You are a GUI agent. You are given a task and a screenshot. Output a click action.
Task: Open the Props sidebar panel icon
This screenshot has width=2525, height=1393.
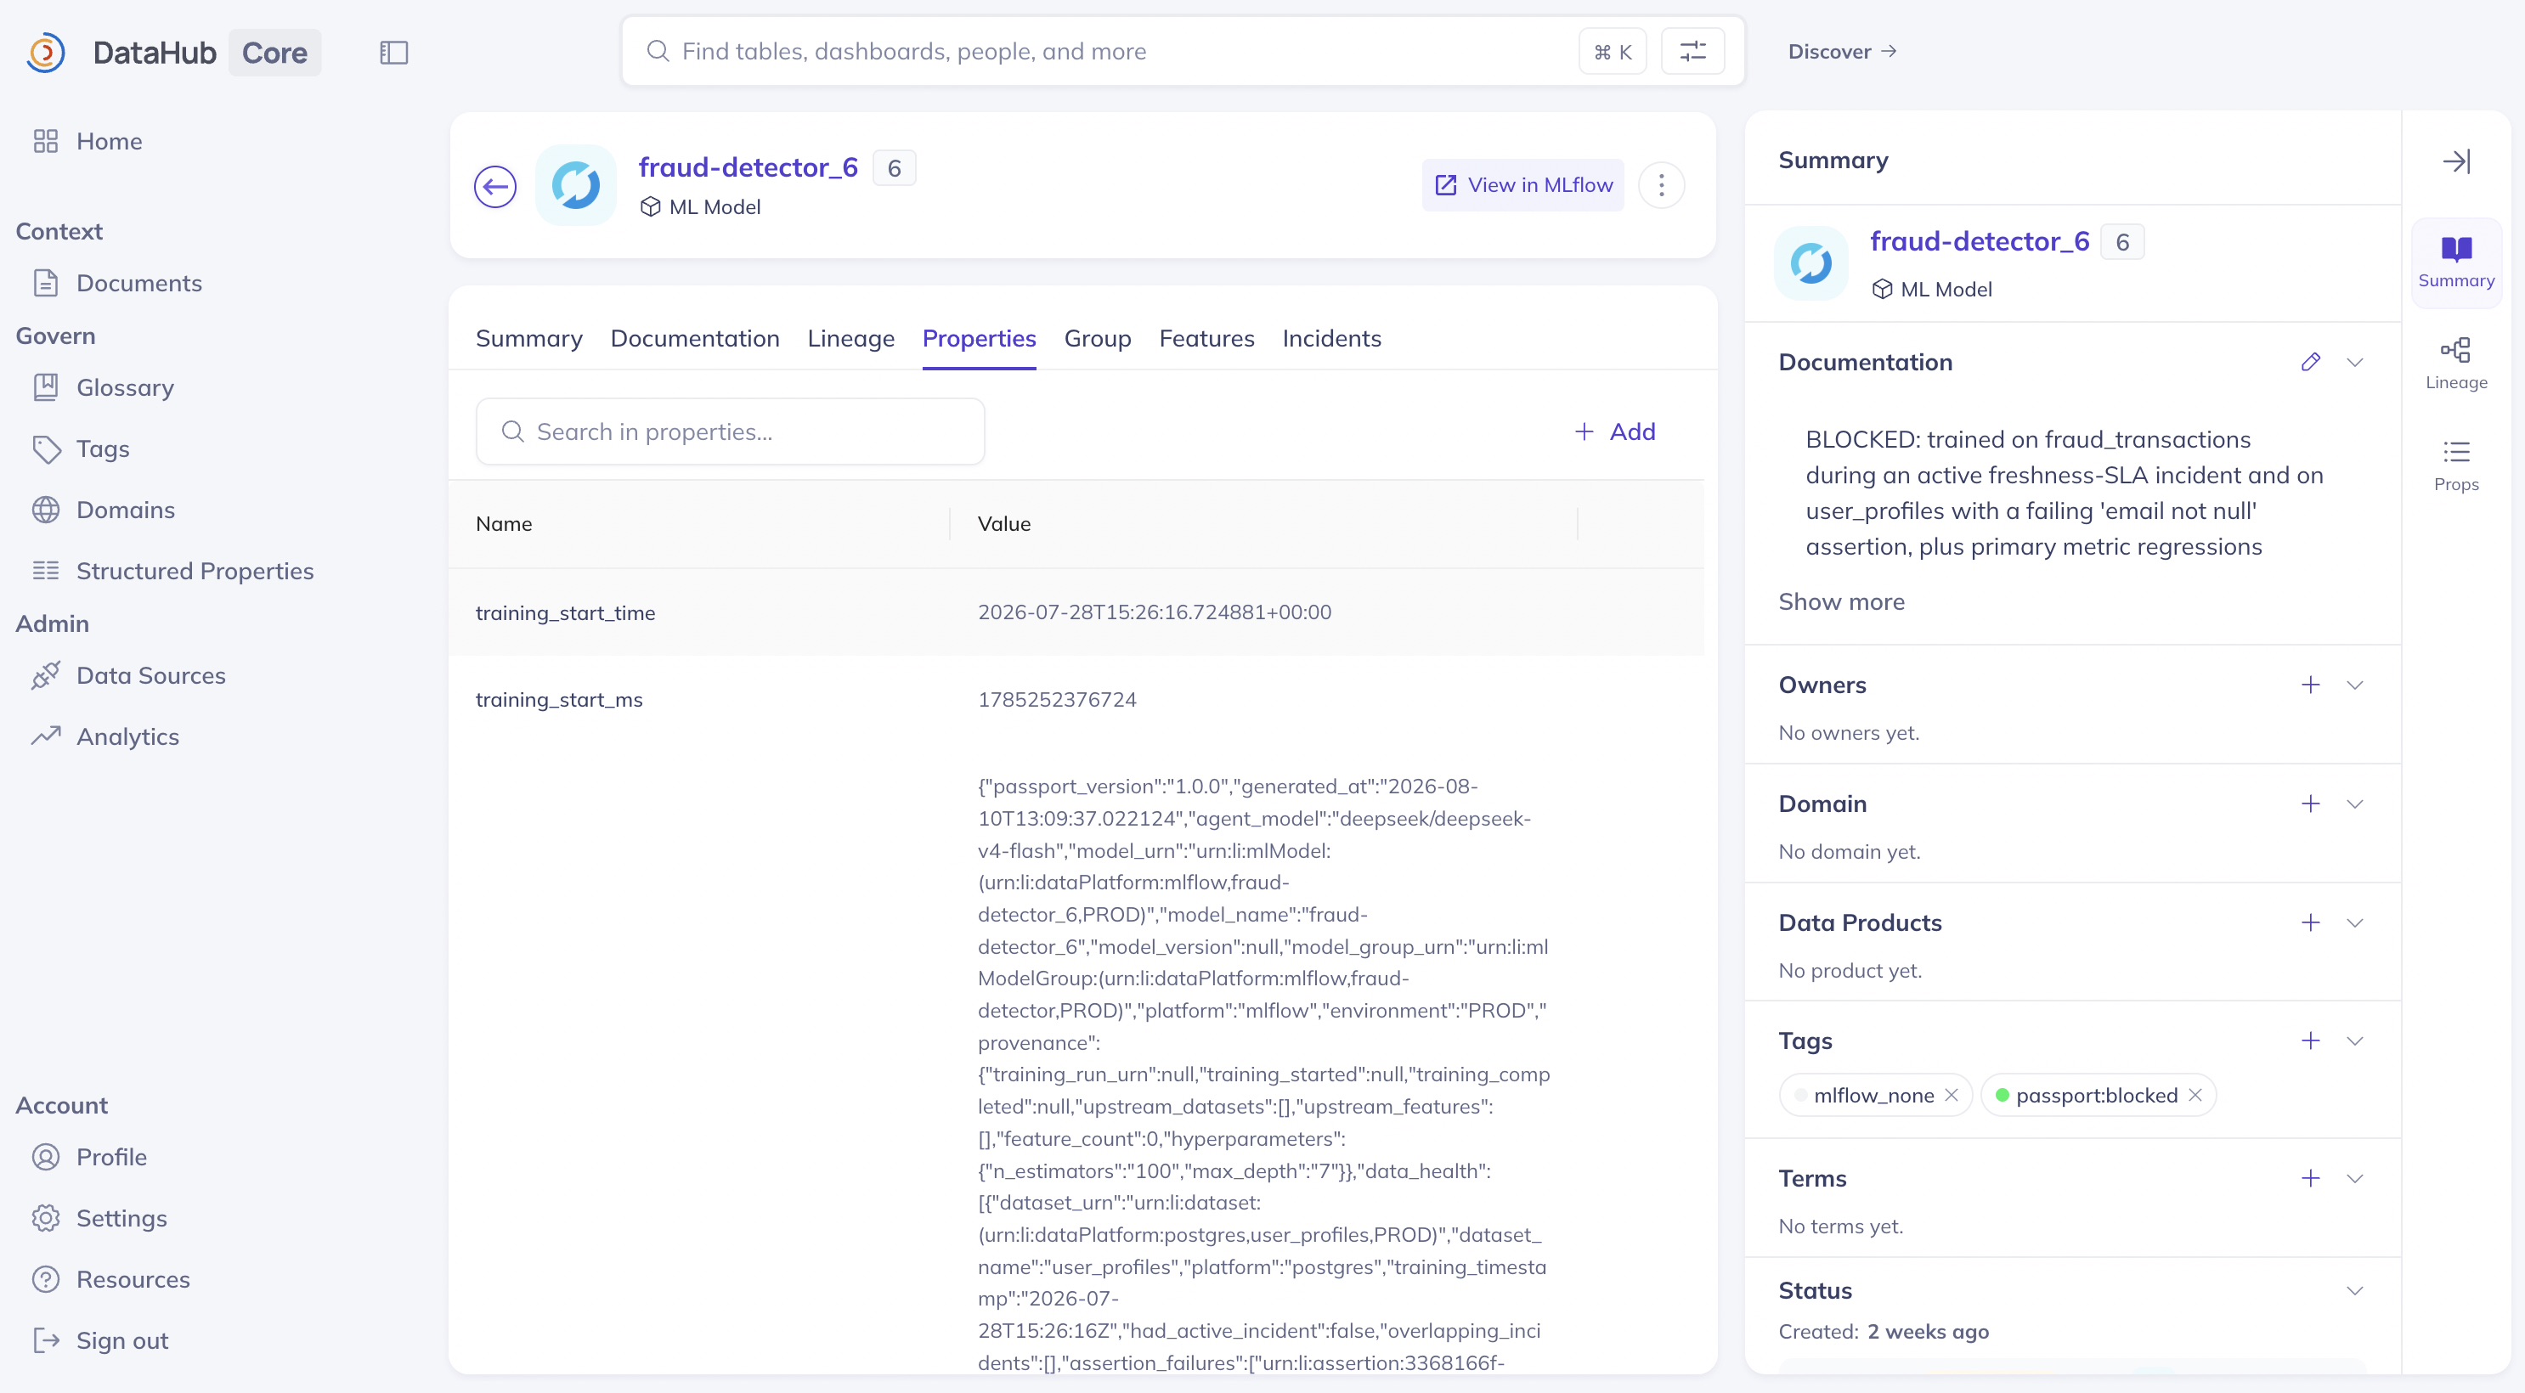pyautogui.click(x=2456, y=465)
